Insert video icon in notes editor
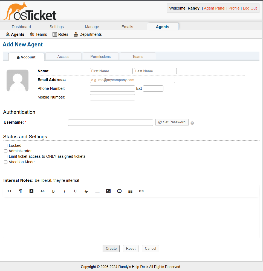 coord(119,191)
